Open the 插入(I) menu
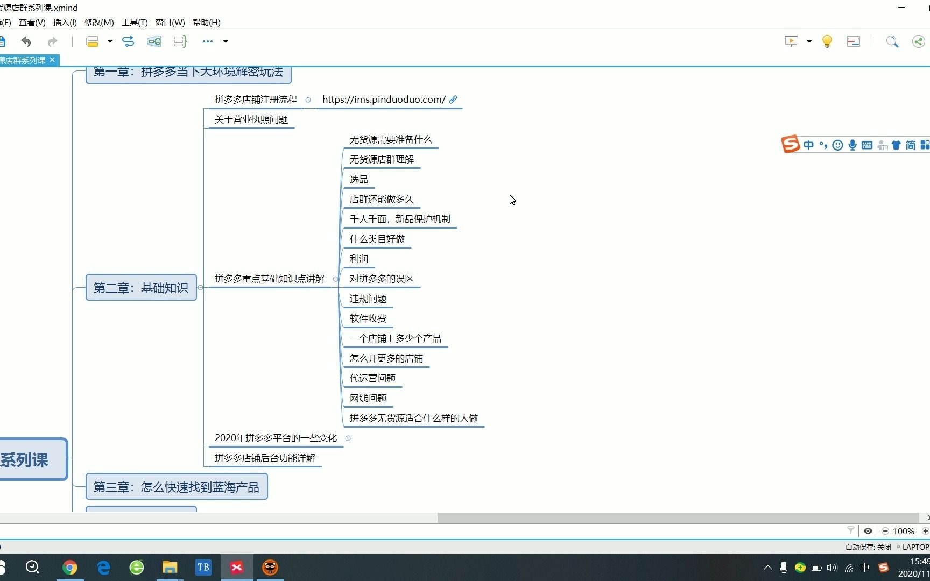 tap(65, 22)
